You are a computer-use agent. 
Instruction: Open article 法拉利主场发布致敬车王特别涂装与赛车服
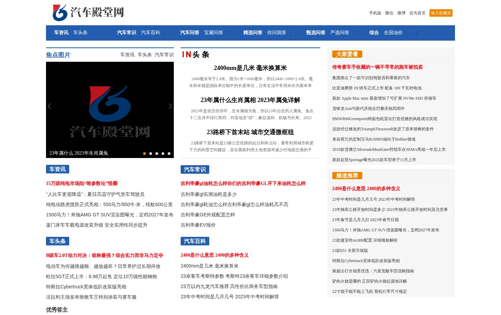[x=91, y=297]
